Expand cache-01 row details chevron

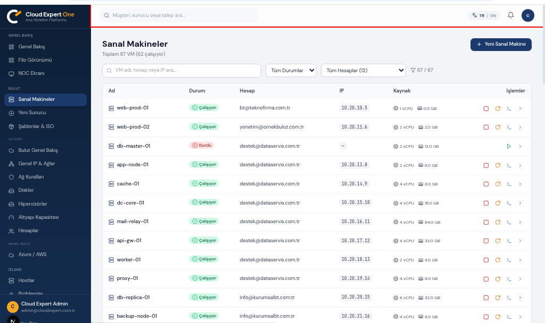pyautogui.click(x=520, y=184)
